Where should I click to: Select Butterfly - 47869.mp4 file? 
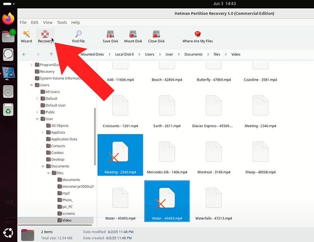pyautogui.click(x=214, y=72)
